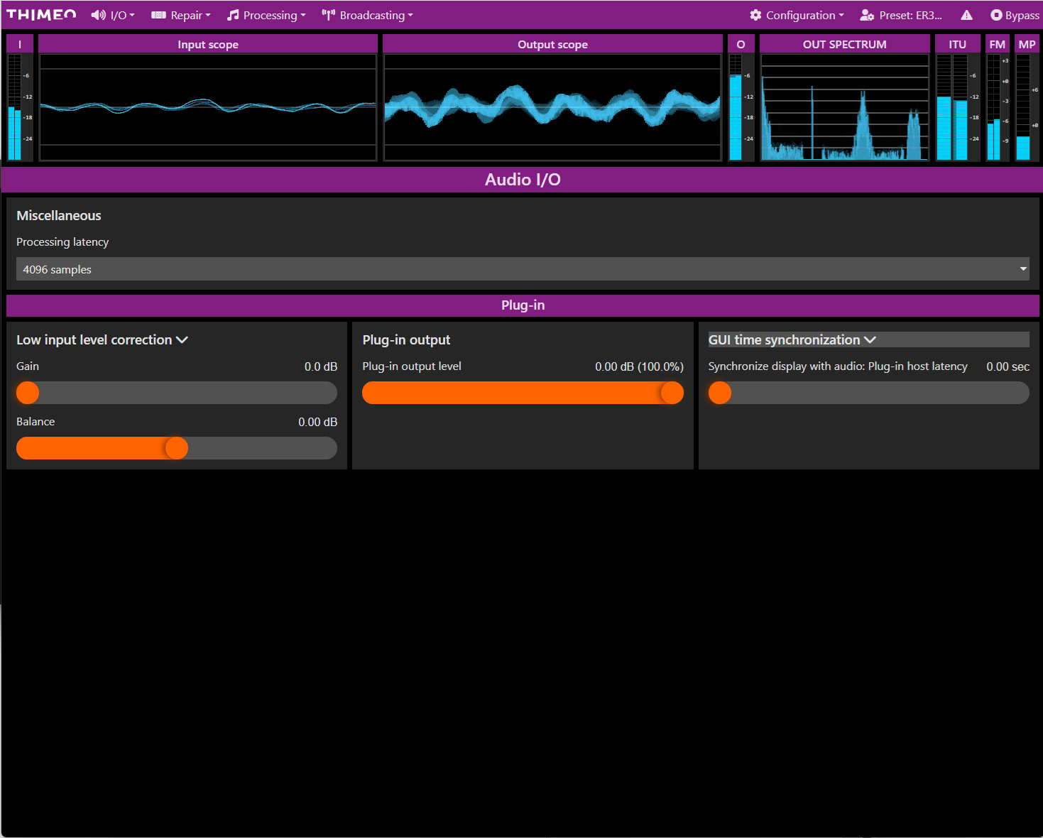Open the Processing latency dropdown
This screenshot has width=1043, height=838.
(x=523, y=269)
